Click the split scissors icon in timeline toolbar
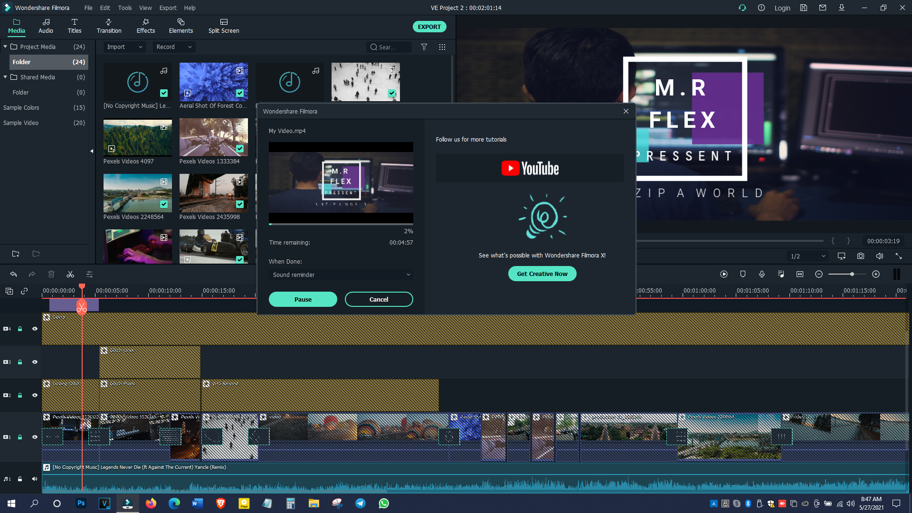 click(70, 275)
